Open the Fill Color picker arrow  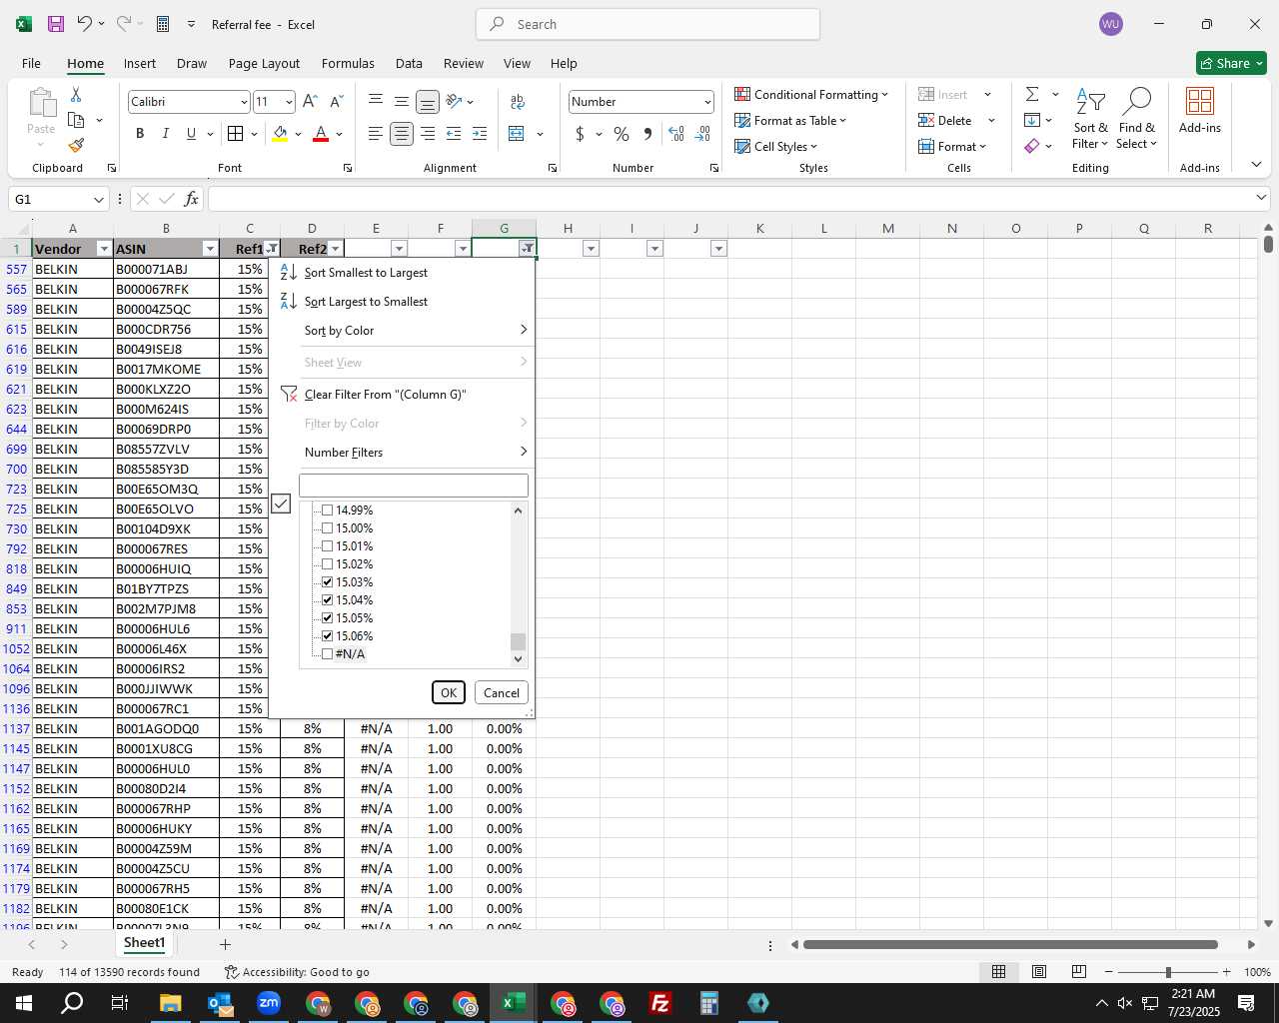click(298, 134)
